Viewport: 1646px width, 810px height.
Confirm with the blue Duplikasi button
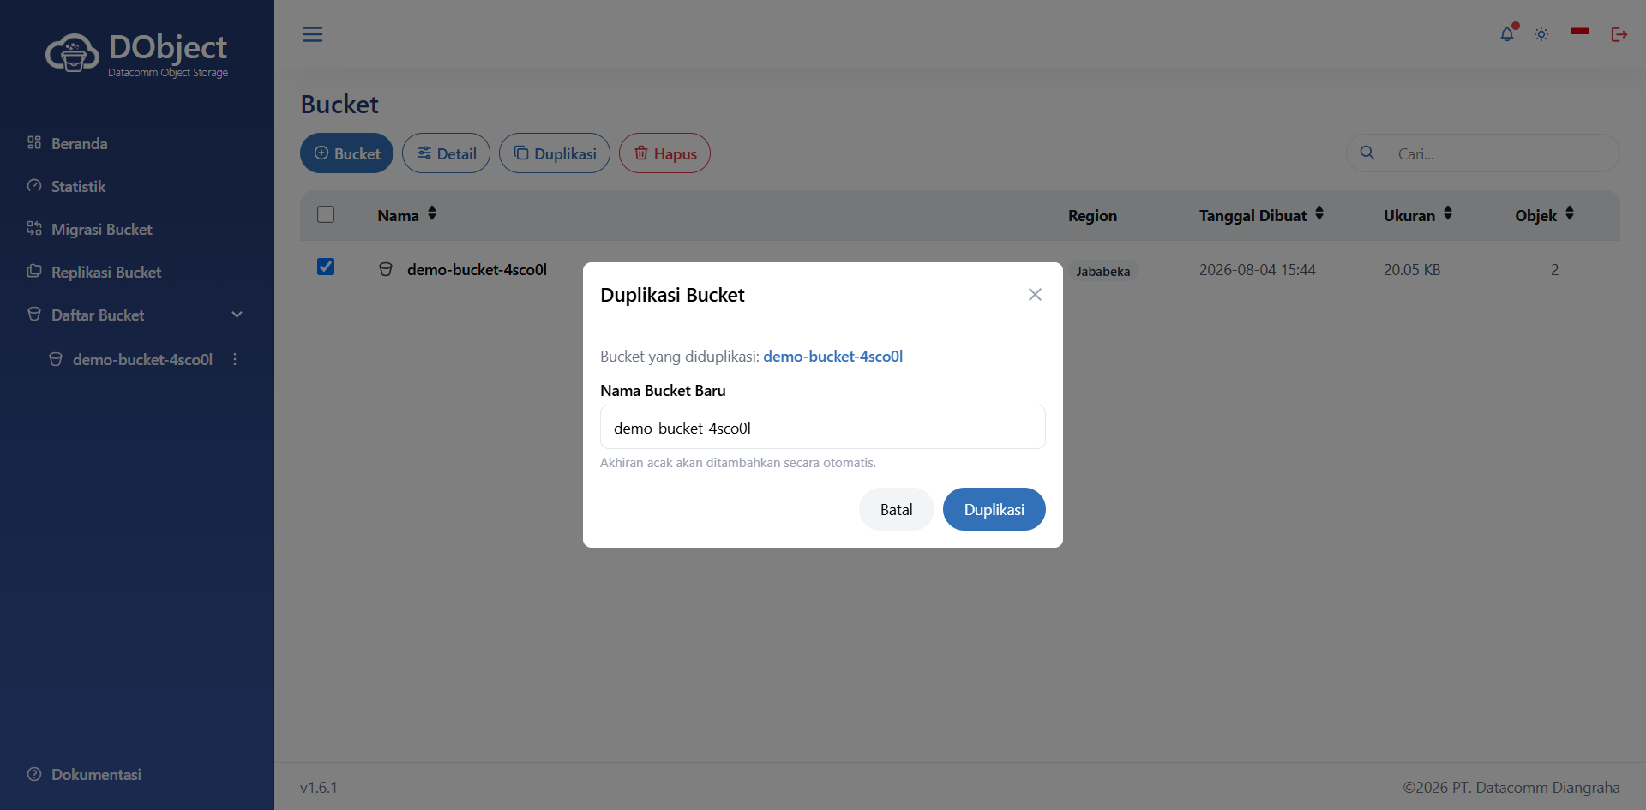994,509
